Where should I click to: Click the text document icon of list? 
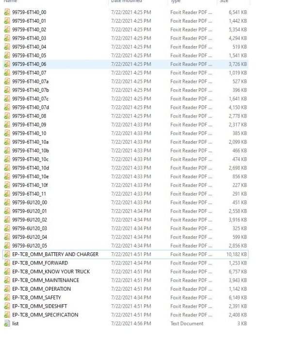pos(7,324)
